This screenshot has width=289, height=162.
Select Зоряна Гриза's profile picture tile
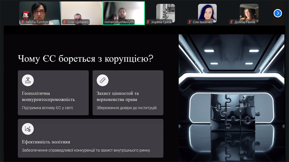(165, 11)
